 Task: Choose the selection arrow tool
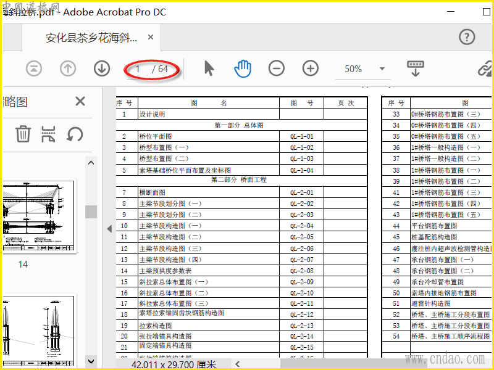(209, 68)
